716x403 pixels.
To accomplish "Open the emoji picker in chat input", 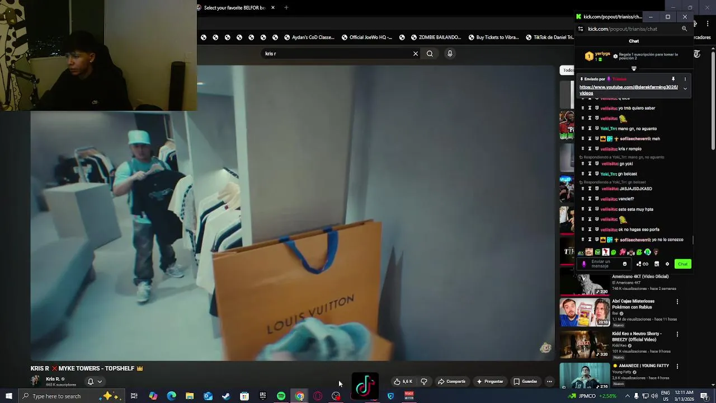I will coord(625,264).
